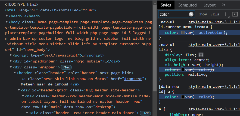Collapse the header-grid div
The width and height of the screenshot is (240, 116).
19,90
